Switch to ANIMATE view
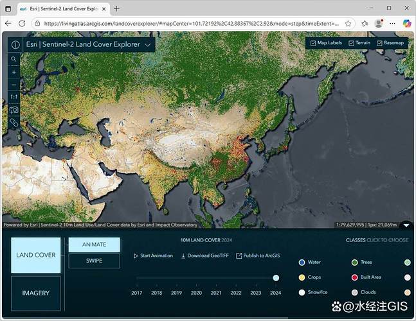The width and height of the screenshot is (416, 321). point(94,245)
